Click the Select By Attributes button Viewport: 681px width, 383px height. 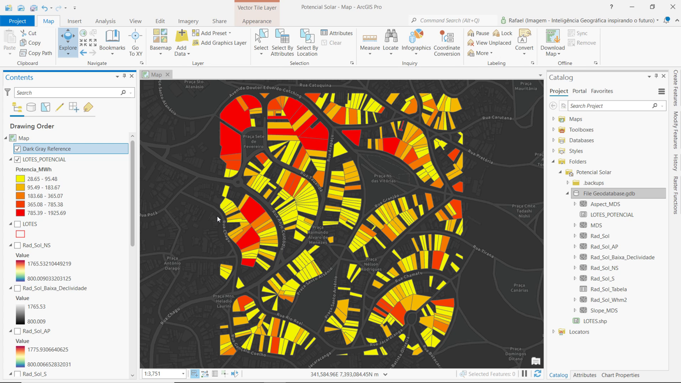pos(283,43)
